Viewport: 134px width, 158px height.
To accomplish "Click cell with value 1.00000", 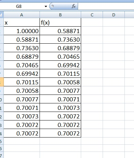I will 22,31.
